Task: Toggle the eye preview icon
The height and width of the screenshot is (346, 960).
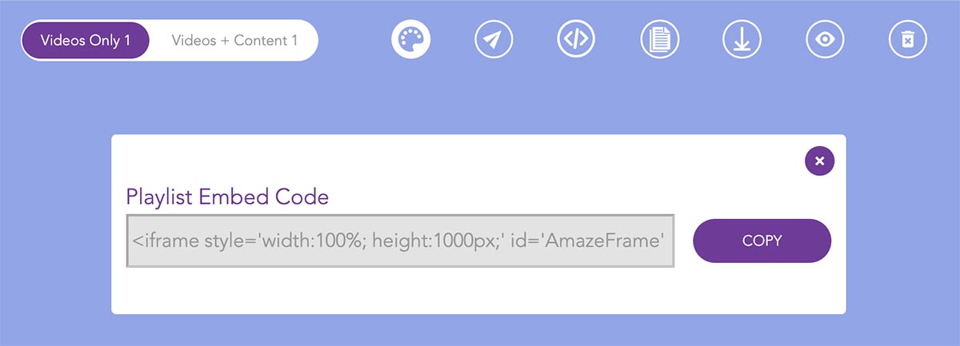Action: coord(825,38)
